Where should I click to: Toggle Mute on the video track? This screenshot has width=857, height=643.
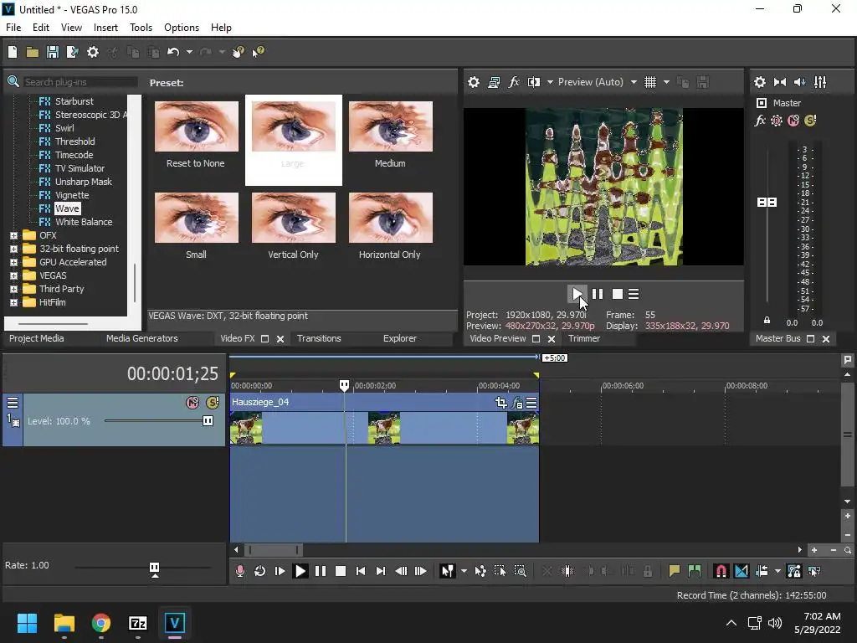click(192, 403)
